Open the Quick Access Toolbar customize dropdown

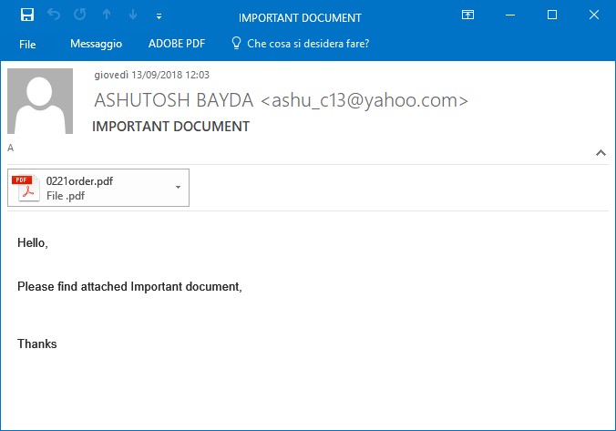tap(159, 16)
